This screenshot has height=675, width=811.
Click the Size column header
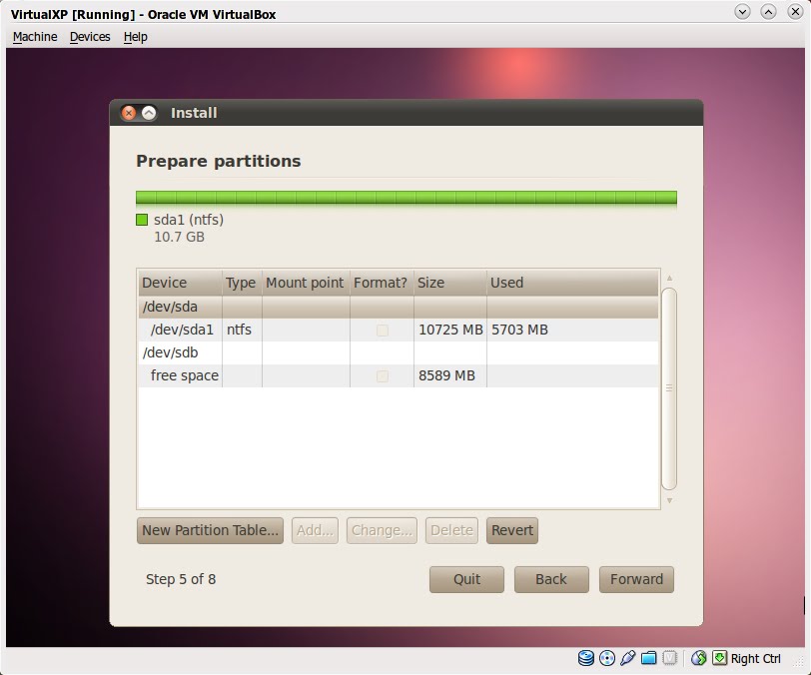pos(450,283)
